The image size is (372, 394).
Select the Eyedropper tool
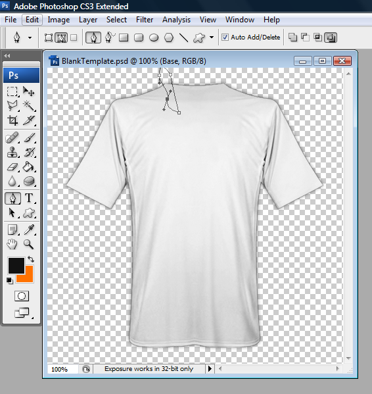click(29, 230)
